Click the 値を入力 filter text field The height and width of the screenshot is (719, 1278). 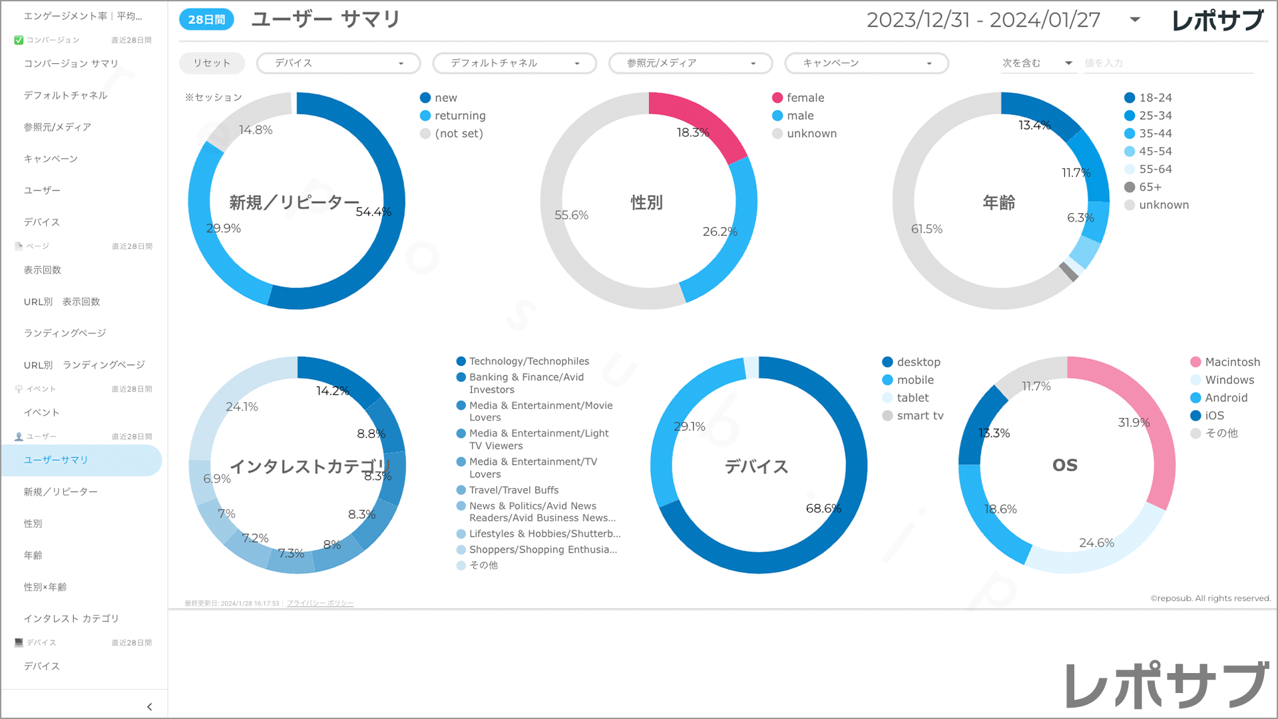click(x=1168, y=63)
